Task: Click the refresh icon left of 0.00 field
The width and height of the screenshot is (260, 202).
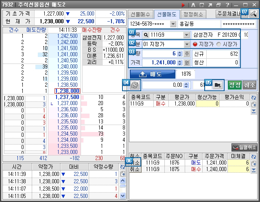Action: tap(135, 85)
